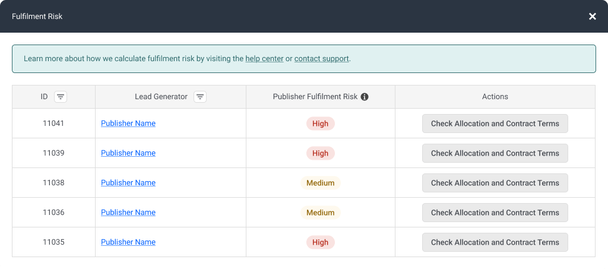Open Publisher Name for ID 11035
Screen dimensions: 608x269
point(128,242)
